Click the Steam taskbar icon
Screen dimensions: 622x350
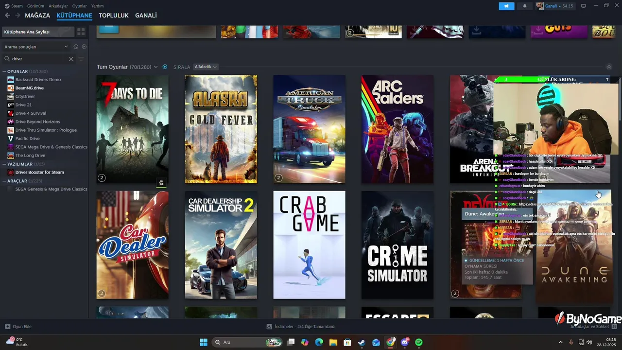362,342
